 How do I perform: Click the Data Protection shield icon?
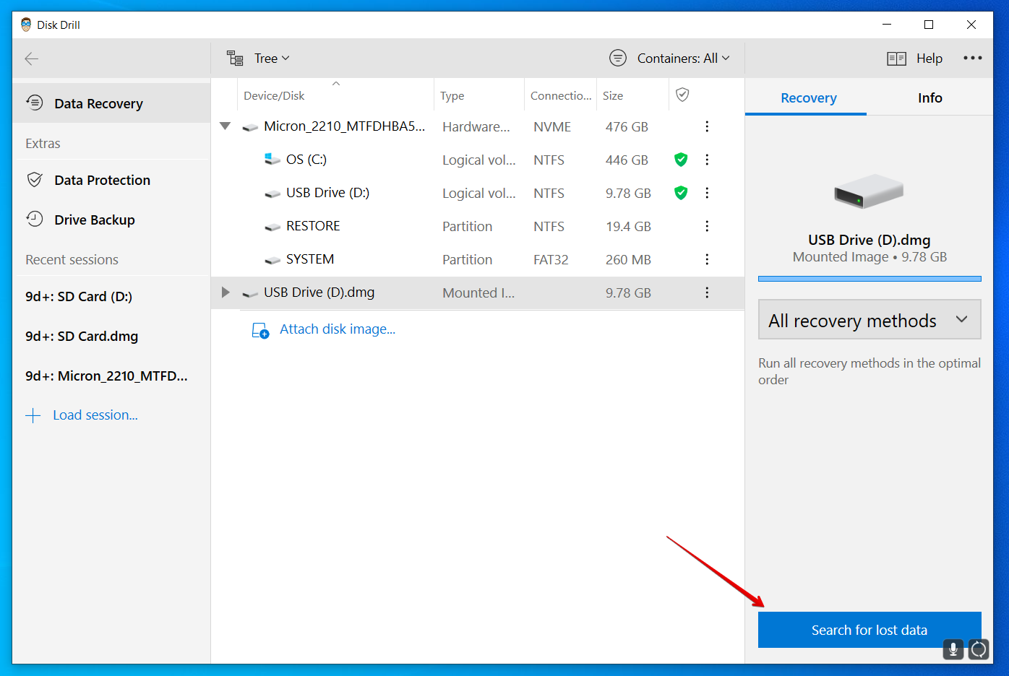[x=35, y=179]
